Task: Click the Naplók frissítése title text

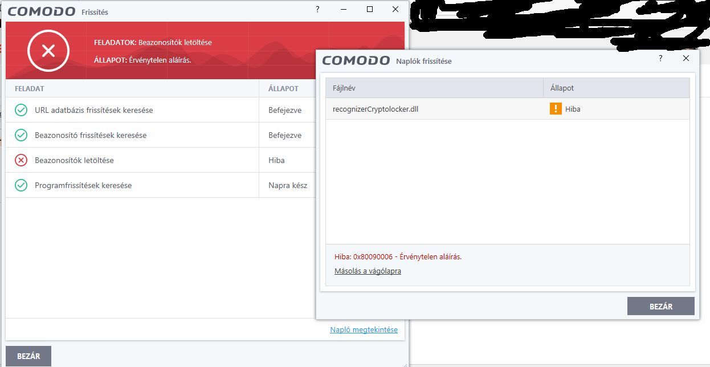Action: pyautogui.click(x=424, y=61)
